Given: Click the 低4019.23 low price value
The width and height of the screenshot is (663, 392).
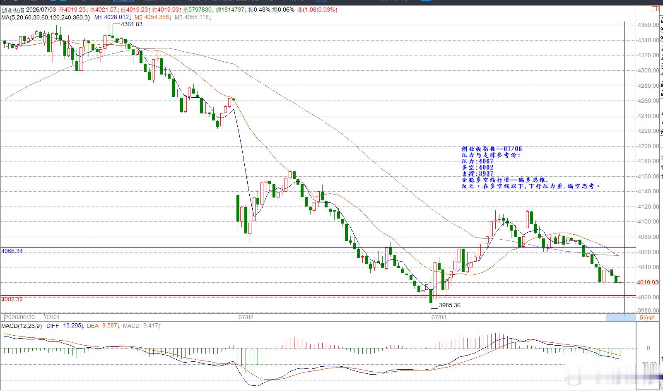Looking at the screenshot, I should pos(135,10).
